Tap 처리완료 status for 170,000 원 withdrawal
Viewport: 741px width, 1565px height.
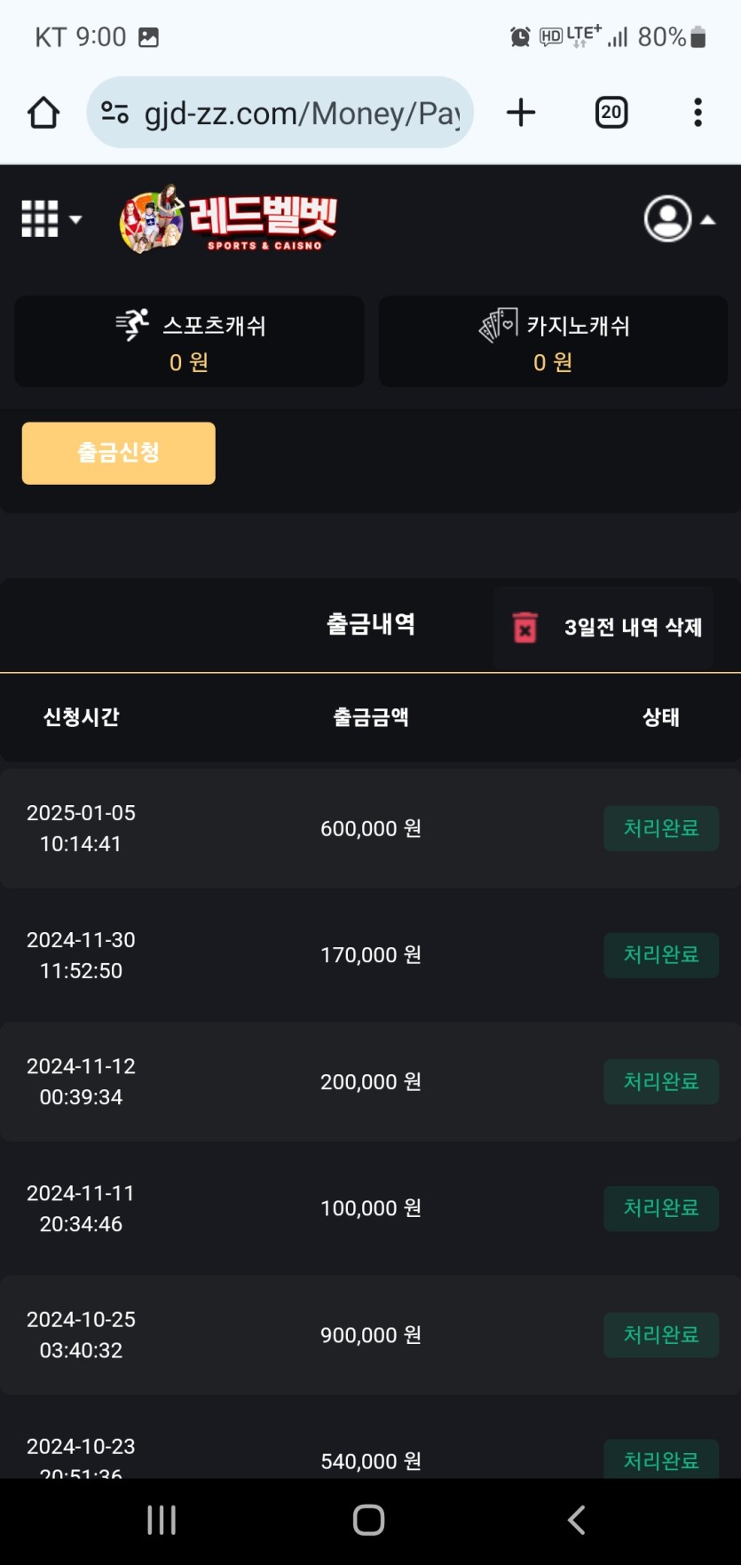coord(661,955)
